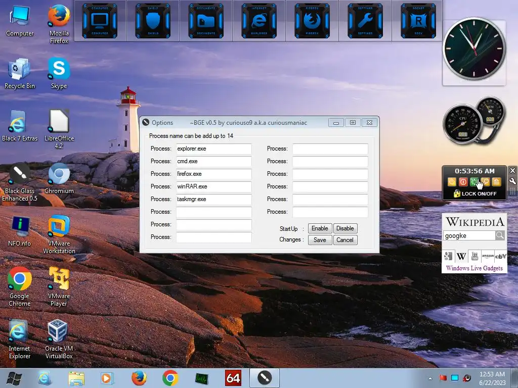The width and height of the screenshot is (518, 388).
Task: Select the eBay tab in search gadget
Action: (500, 256)
